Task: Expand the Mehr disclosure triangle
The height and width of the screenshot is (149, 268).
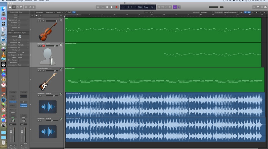Action: pos(10,30)
